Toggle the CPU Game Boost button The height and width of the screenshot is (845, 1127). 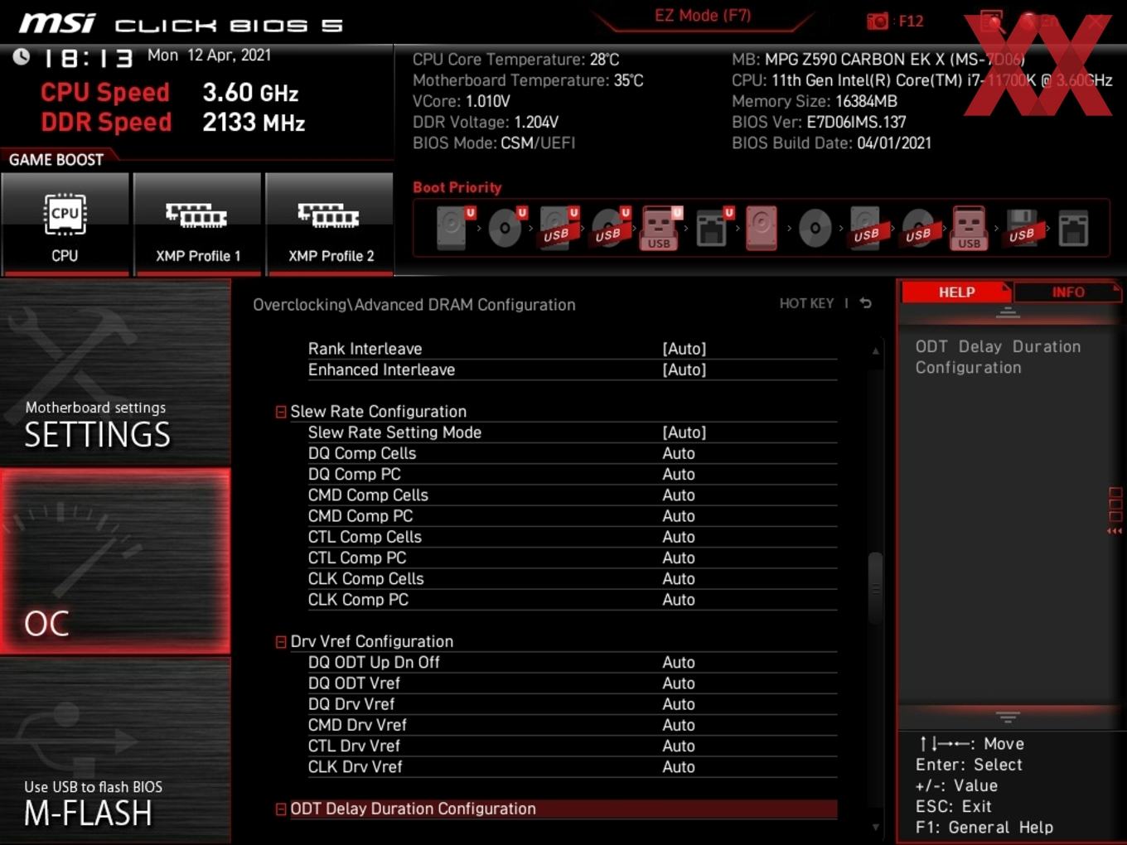pyautogui.click(x=65, y=223)
